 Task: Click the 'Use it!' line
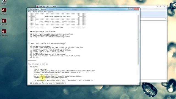(x=34, y=57)
